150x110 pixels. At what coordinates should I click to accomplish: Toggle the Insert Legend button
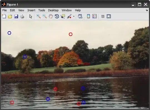point(94,16)
